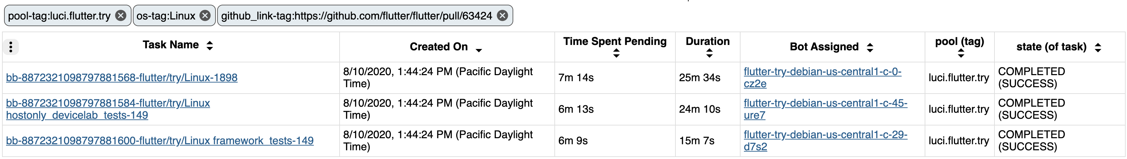The image size is (1127, 159).
Task: Open the column options three-dot menu
Action: click(11, 47)
